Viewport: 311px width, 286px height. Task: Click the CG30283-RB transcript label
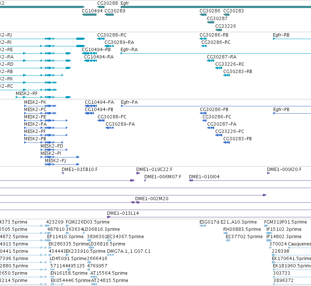pos(238,71)
